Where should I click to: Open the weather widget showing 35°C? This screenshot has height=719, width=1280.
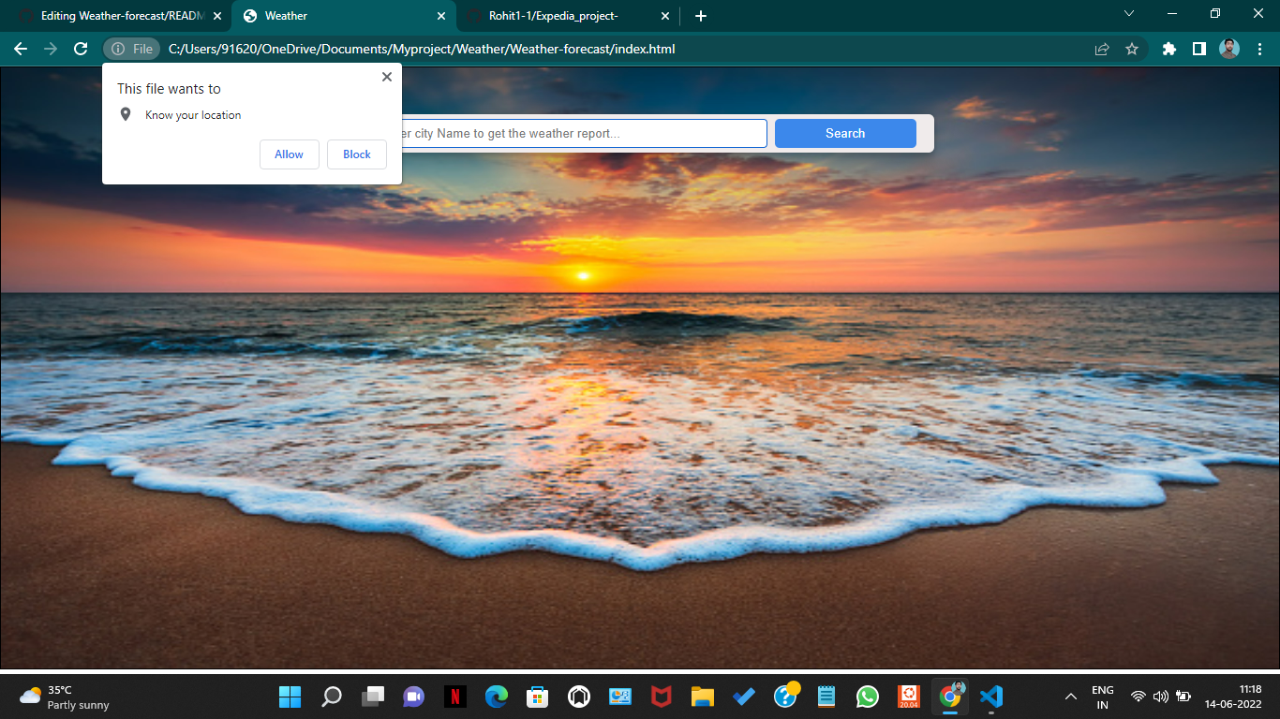pyautogui.click(x=65, y=697)
